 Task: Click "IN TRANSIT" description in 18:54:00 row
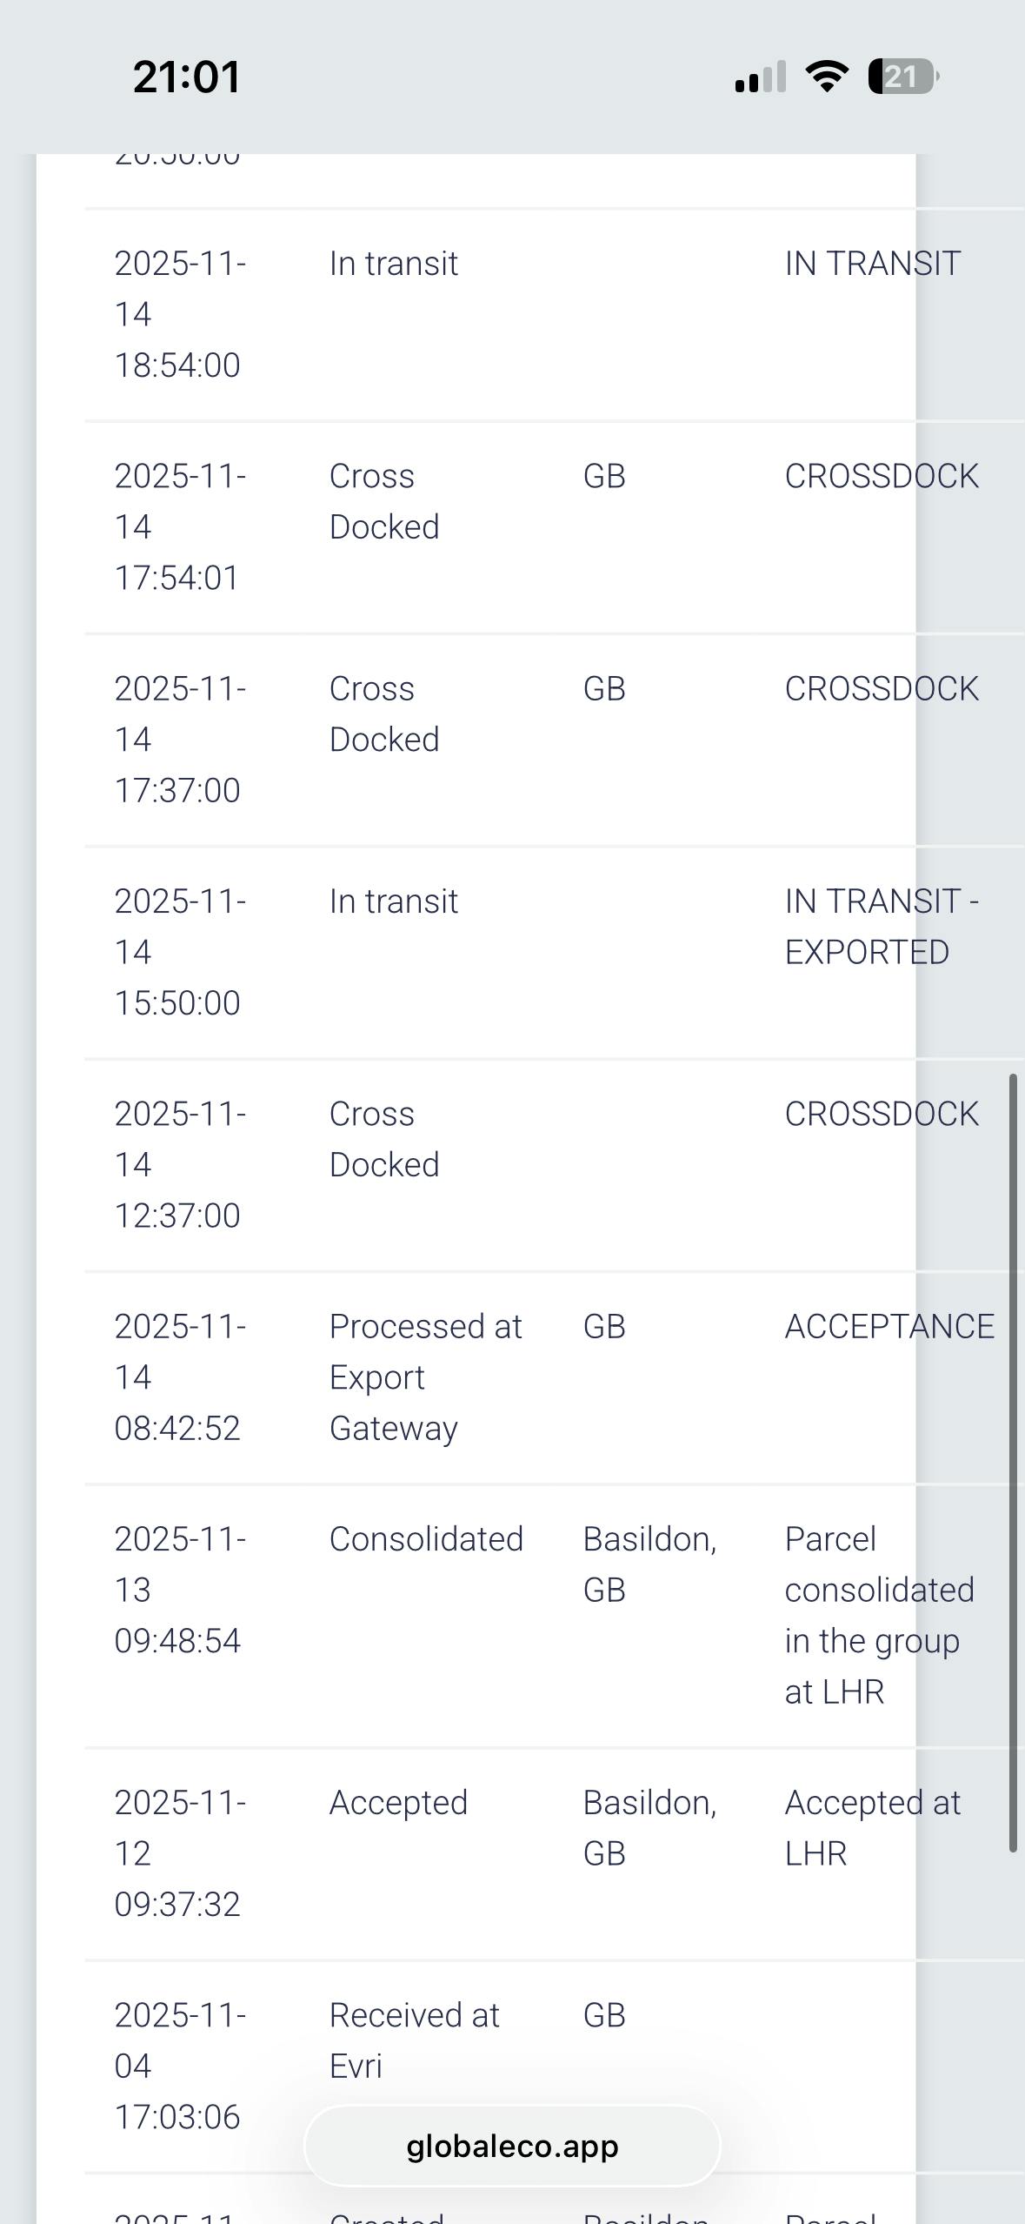[872, 264]
